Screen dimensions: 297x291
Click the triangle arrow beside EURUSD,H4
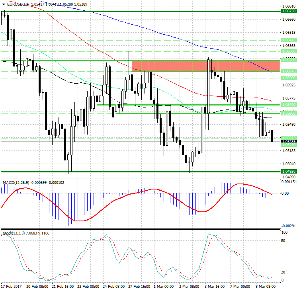pos(4,4)
